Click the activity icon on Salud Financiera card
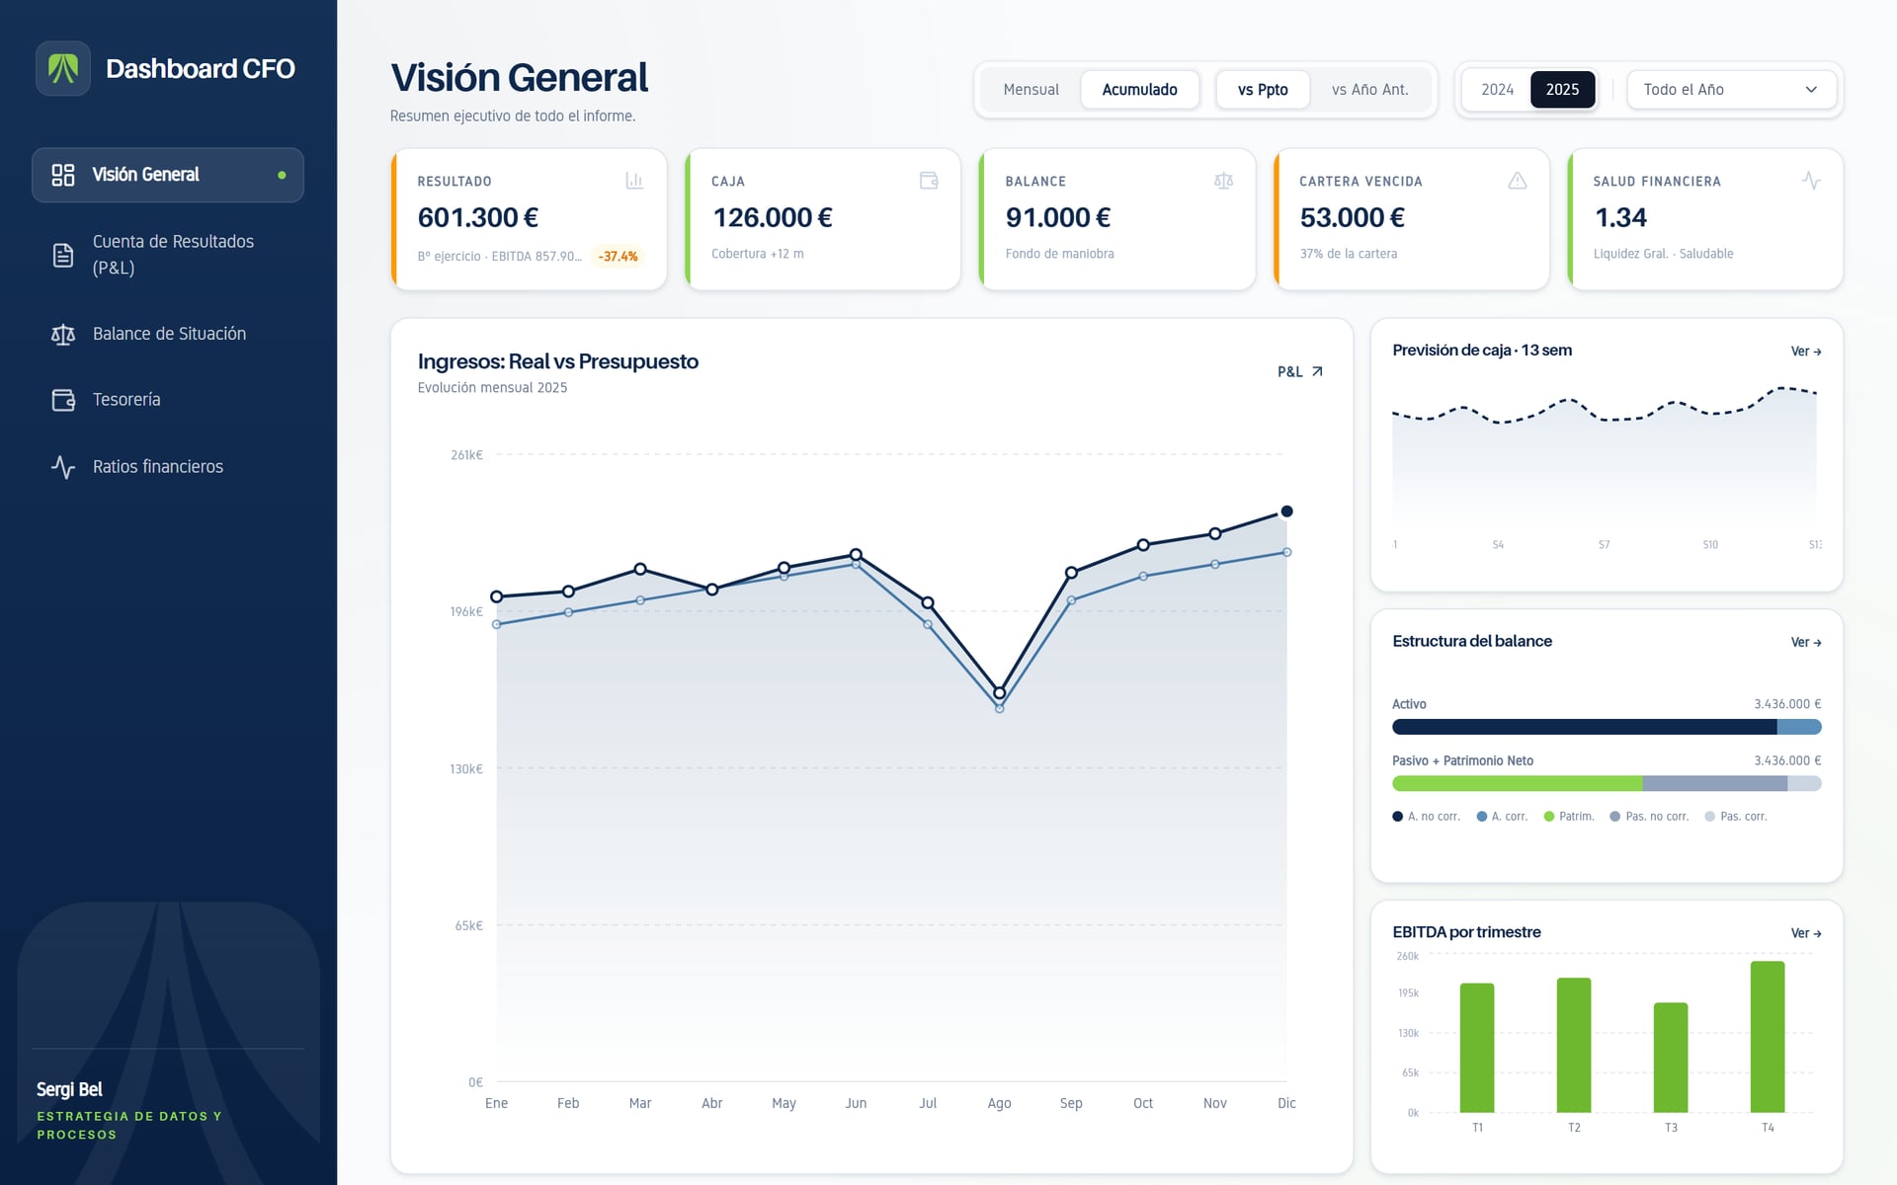Viewport: 1897px width, 1185px height. point(1811,181)
